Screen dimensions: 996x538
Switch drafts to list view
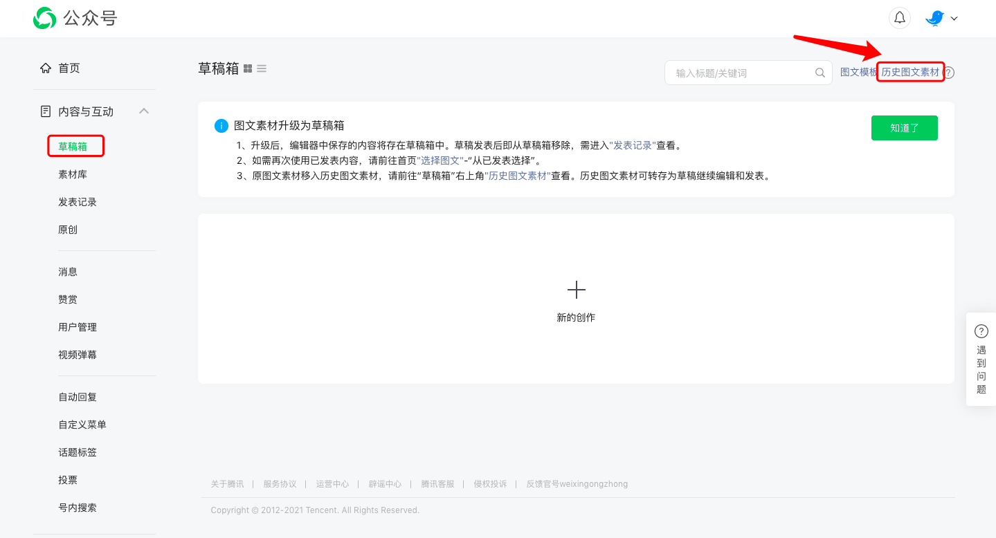261,68
